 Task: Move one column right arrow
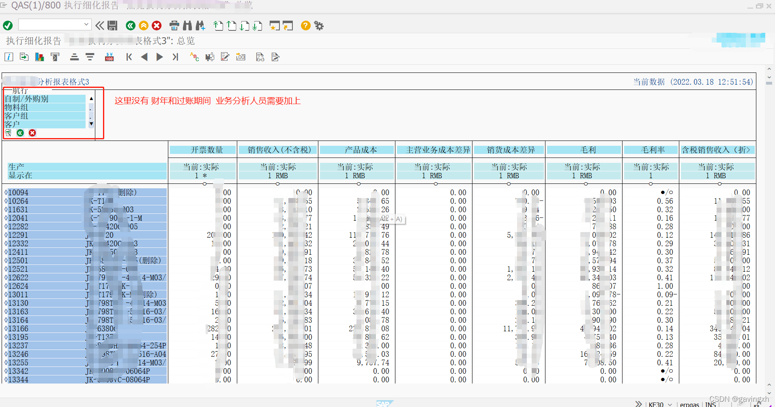click(x=160, y=57)
